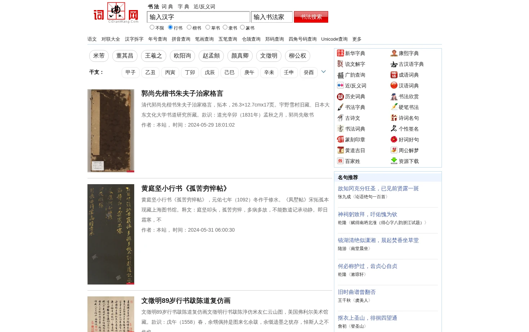
Task: Open article 黄庭坚小行书《孤苦穷悴帖》
Action: coord(186,188)
